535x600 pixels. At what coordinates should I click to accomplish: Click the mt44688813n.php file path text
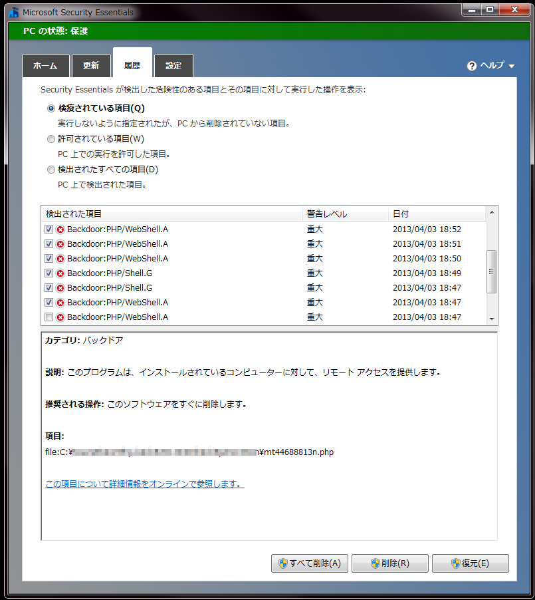tap(189, 452)
